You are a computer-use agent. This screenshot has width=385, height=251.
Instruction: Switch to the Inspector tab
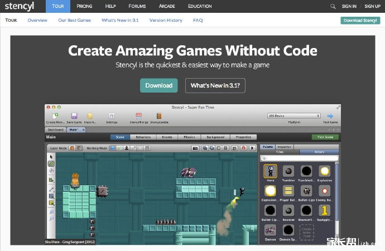coord(284,147)
